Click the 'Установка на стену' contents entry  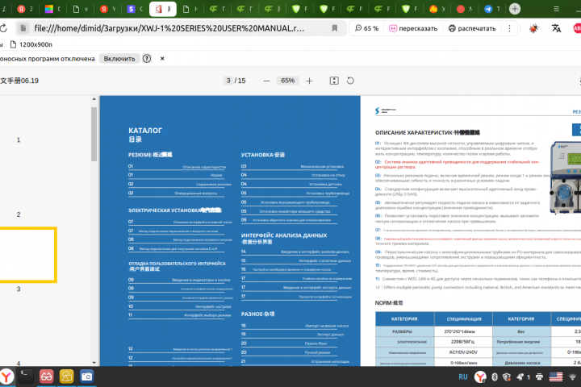pos(328,175)
